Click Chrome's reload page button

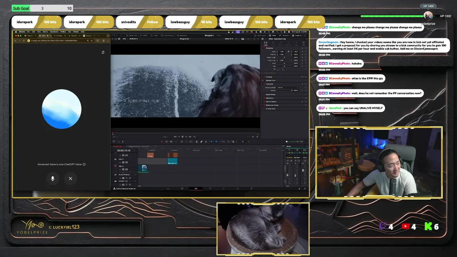(24, 41)
